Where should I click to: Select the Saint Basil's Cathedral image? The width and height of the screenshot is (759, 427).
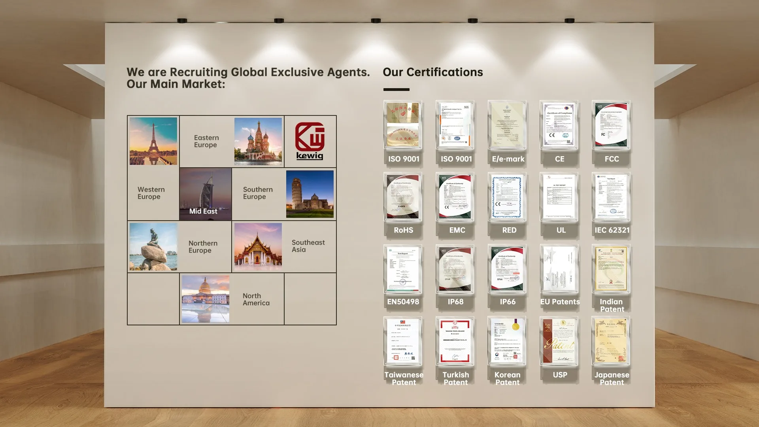pyautogui.click(x=258, y=141)
